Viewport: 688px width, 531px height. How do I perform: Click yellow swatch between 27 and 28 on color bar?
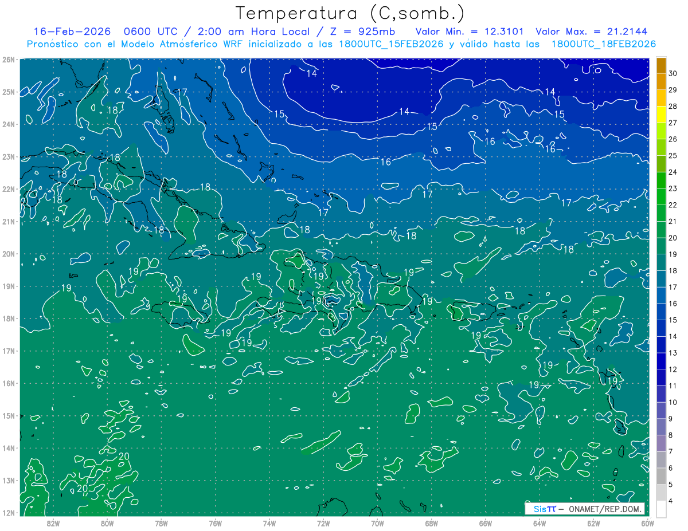click(x=661, y=115)
